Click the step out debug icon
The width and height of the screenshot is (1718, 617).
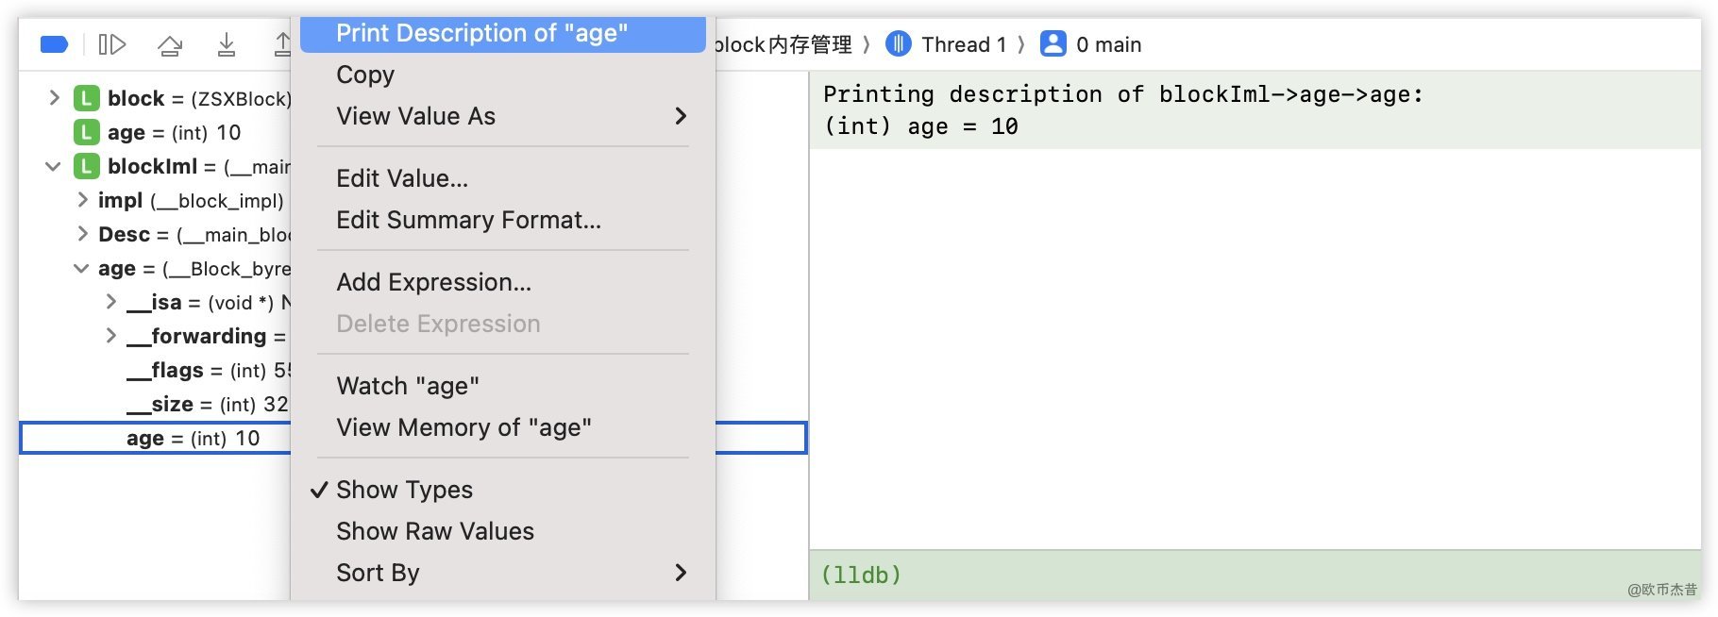(281, 44)
